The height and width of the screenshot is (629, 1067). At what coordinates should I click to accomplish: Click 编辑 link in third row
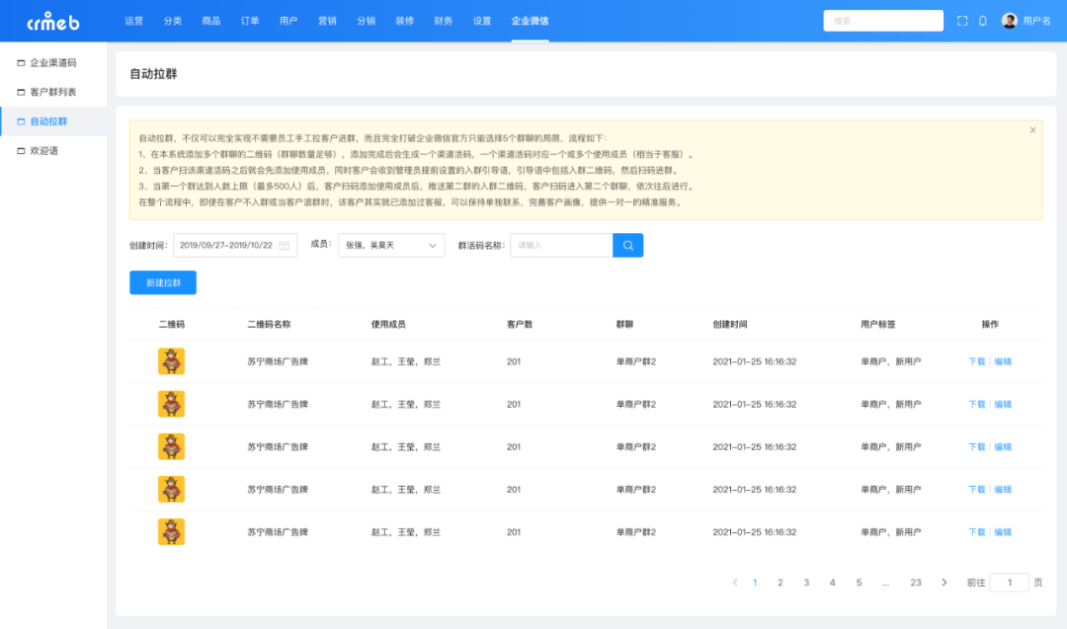tap(1003, 446)
